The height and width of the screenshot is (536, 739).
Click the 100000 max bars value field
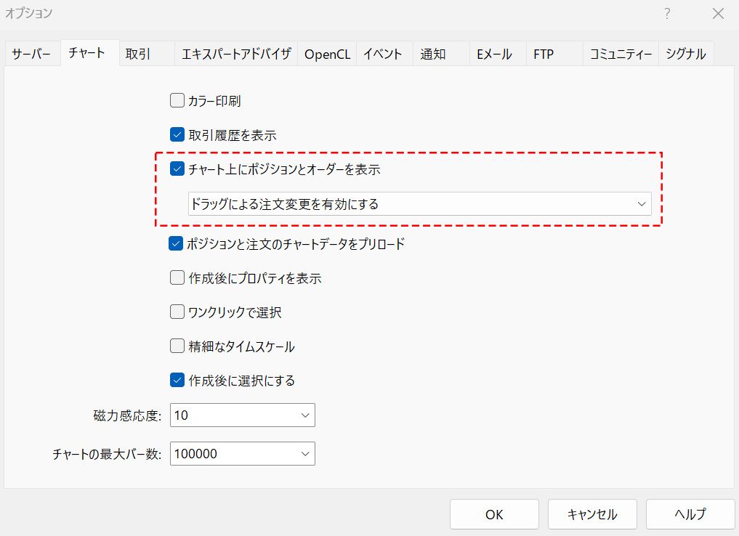[x=233, y=454]
